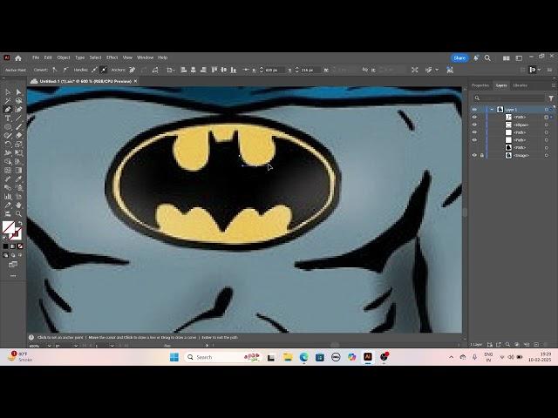Click Swap Fill and Stroke arrow
558x418 pixels.
point(20,223)
